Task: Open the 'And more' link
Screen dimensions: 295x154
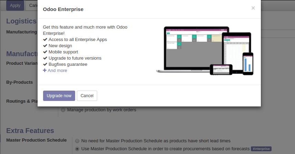Action: (x=57, y=71)
